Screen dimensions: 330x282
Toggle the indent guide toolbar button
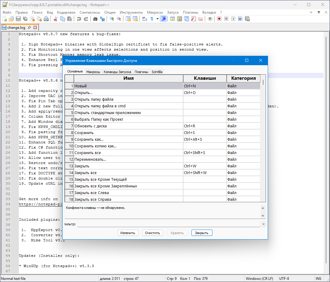coord(164,19)
